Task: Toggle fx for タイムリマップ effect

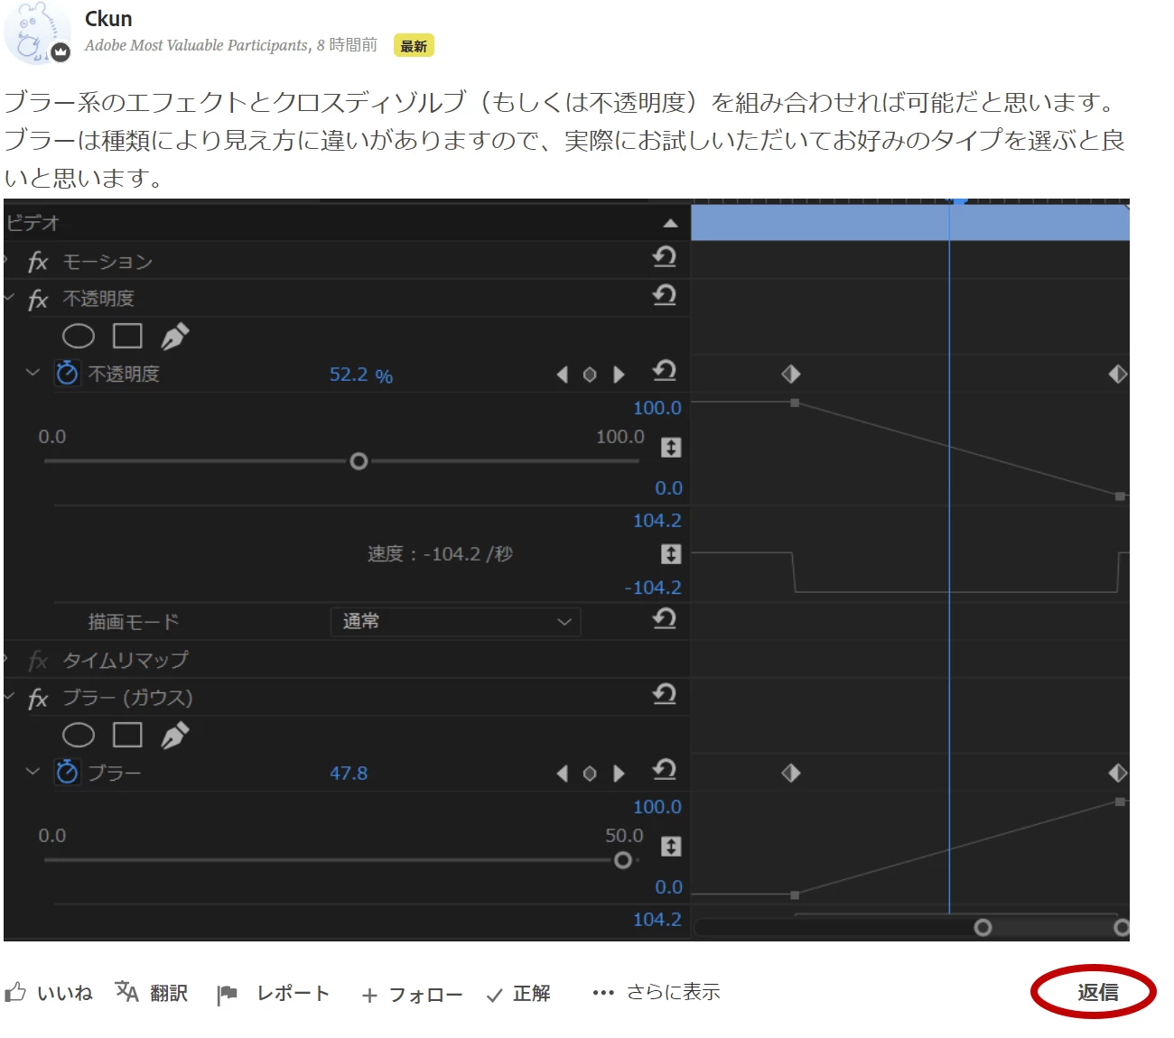Action: pyautogui.click(x=37, y=661)
